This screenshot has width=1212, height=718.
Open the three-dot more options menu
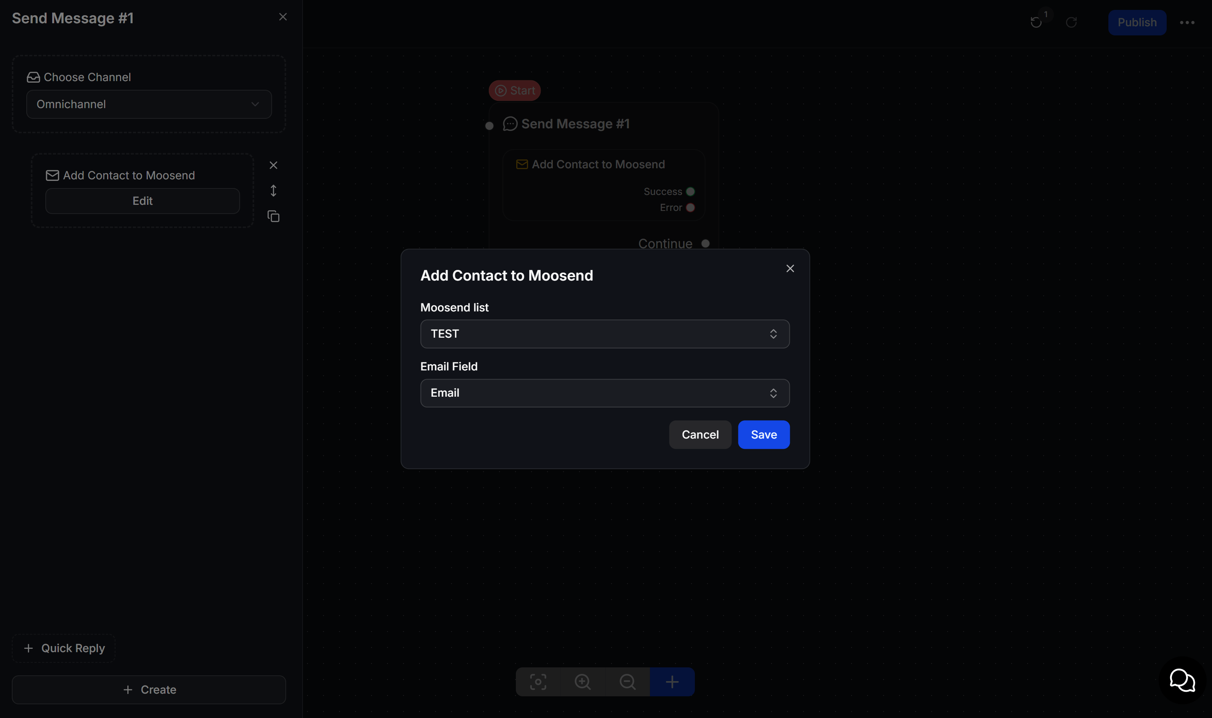coord(1187,22)
